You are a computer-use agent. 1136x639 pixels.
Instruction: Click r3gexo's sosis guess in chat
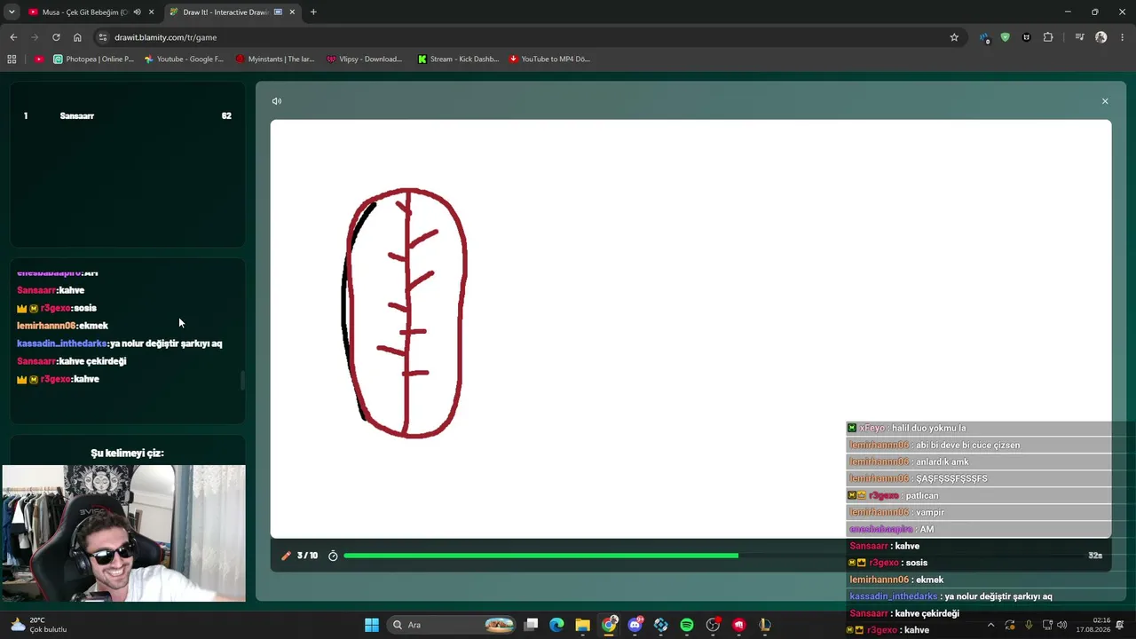click(57, 308)
